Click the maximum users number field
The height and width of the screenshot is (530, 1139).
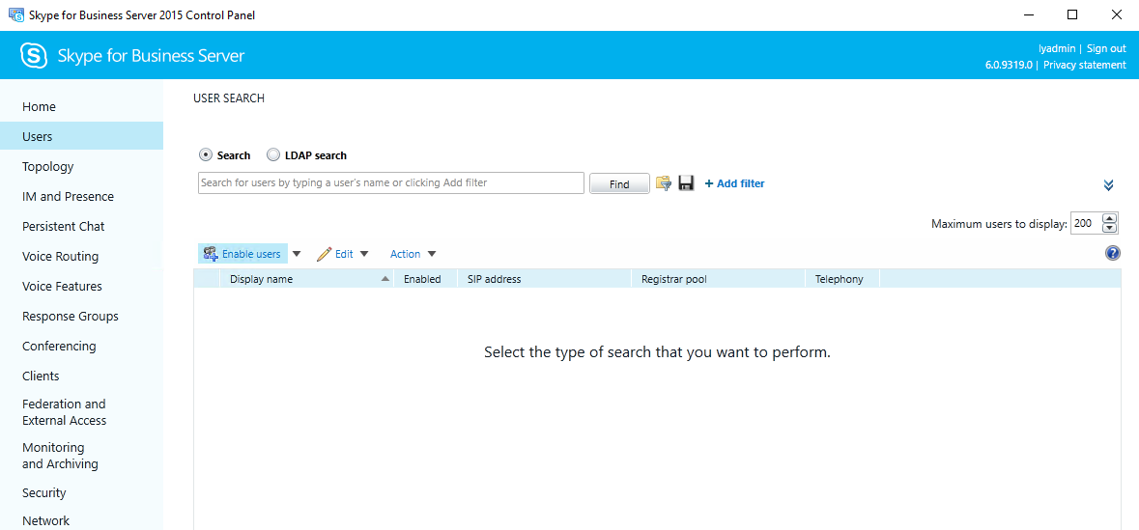click(1085, 224)
